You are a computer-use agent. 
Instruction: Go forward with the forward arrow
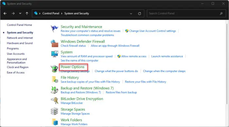coord(13,13)
